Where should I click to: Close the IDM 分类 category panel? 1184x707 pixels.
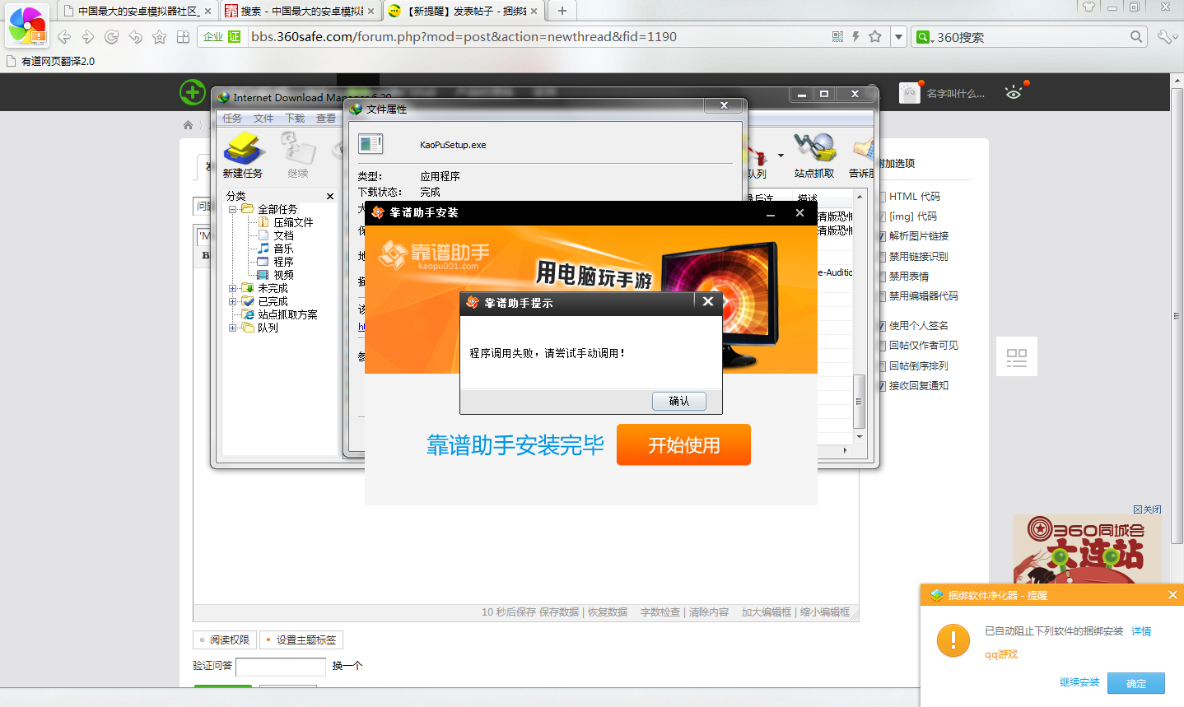[x=330, y=196]
